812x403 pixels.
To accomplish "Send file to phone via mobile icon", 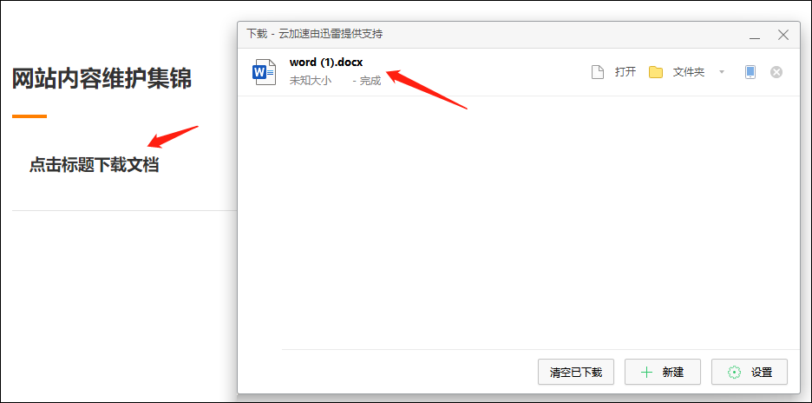I will (x=750, y=72).
